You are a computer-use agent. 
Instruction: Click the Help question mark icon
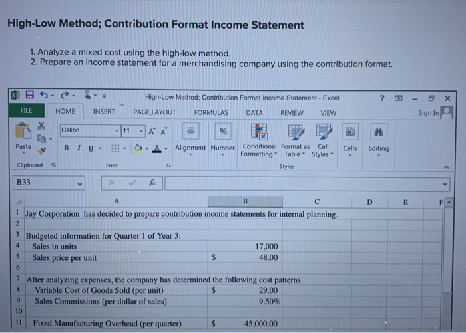point(382,98)
